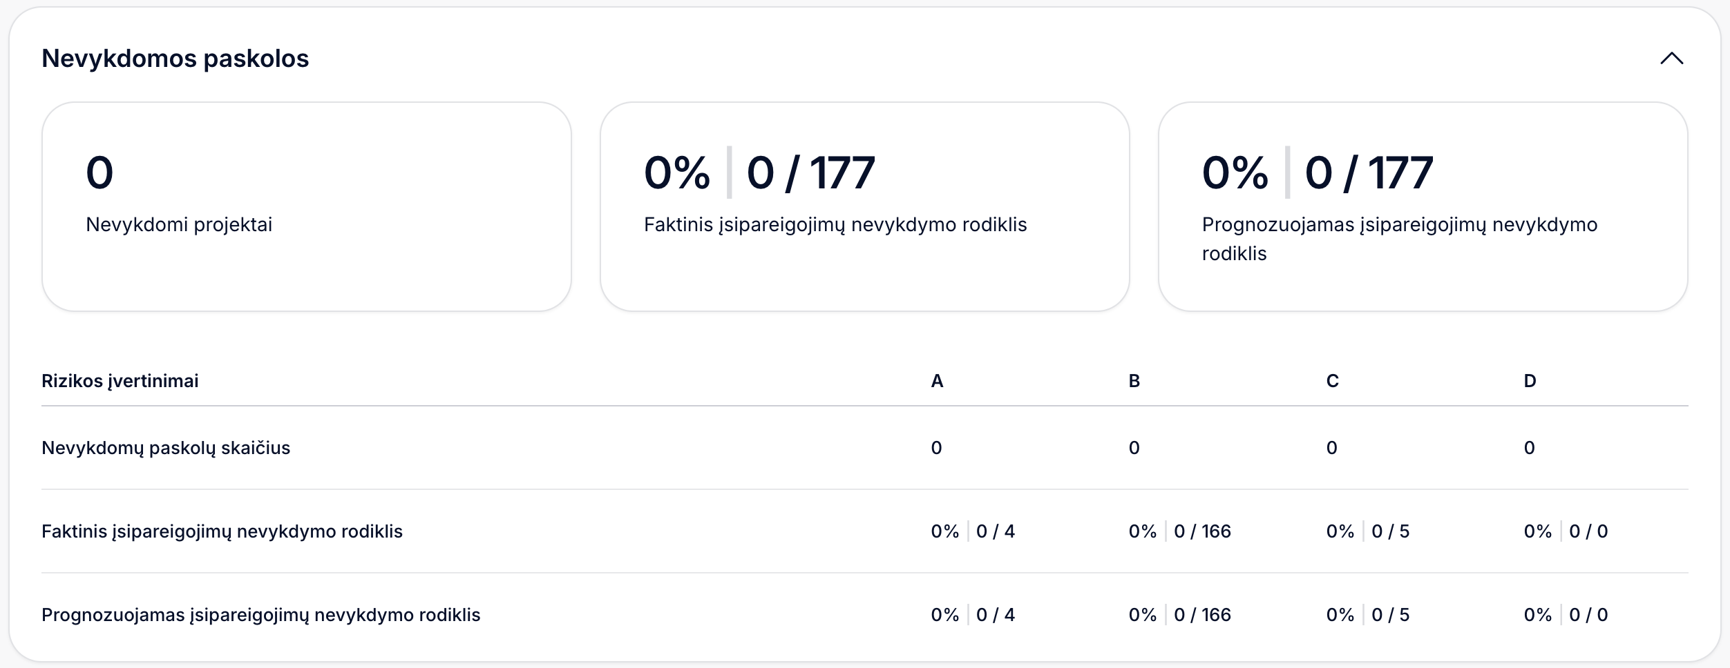Open the Faktinis įsipareigojimų nevykdymo rodiklis card

(x=864, y=206)
